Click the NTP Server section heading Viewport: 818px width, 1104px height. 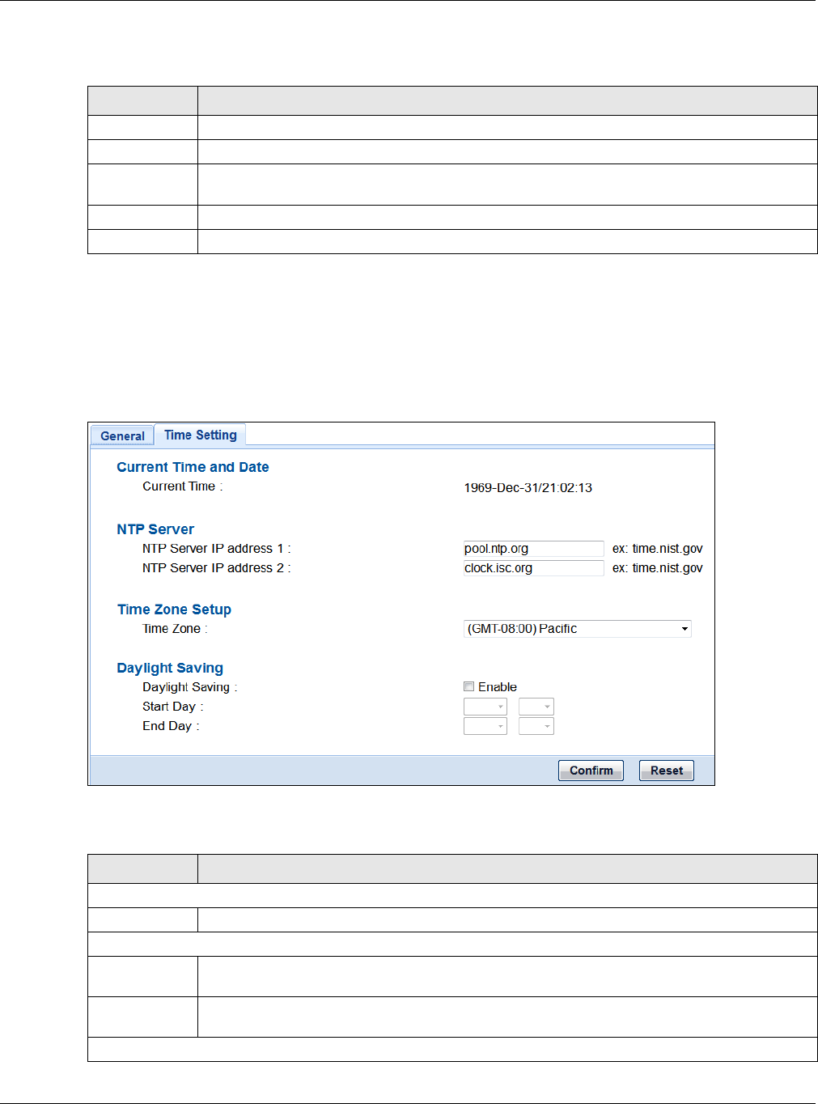(x=155, y=529)
